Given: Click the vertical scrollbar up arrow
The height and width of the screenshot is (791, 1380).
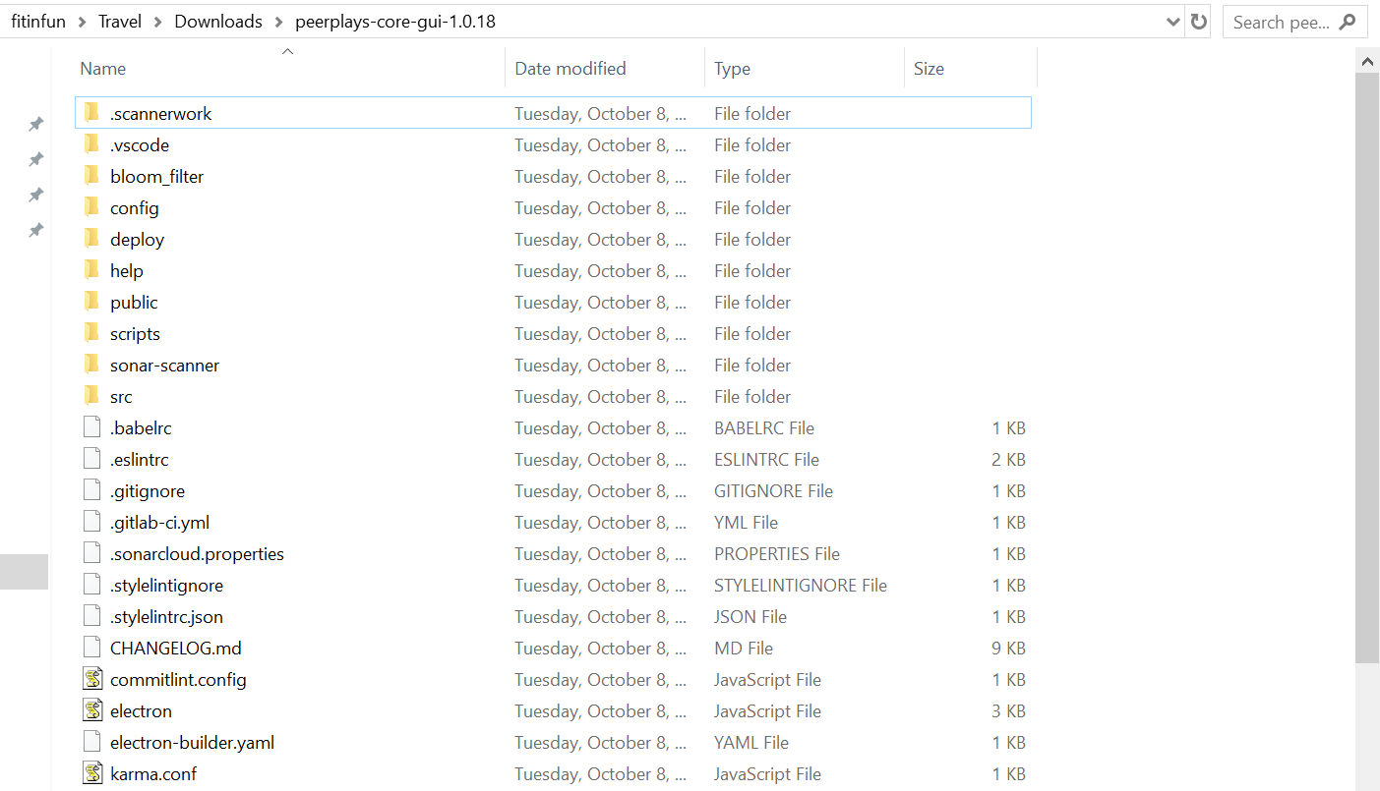Looking at the screenshot, I should tap(1367, 61).
